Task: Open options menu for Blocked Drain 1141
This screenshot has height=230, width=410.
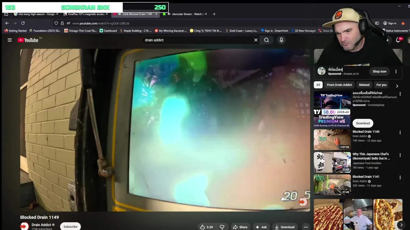Action: click(400, 177)
